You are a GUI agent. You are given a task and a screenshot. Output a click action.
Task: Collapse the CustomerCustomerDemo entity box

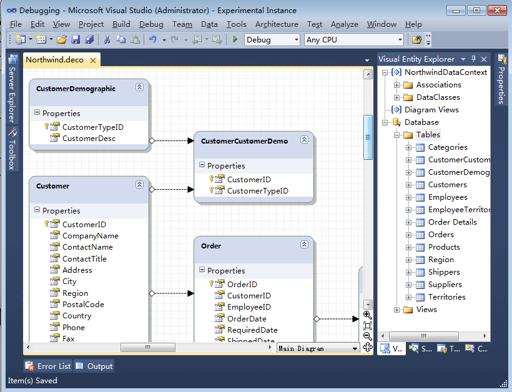[x=304, y=140]
